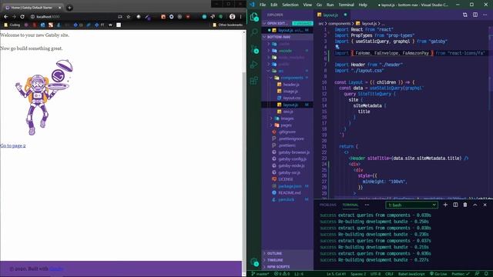Maximize the terminal panel with caret icon
This screenshot has width=493, height=277.
pos(475,205)
